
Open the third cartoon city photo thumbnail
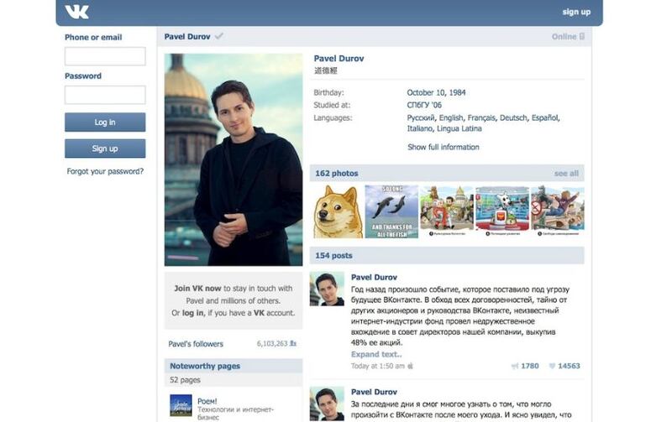[x=447, y=211]
